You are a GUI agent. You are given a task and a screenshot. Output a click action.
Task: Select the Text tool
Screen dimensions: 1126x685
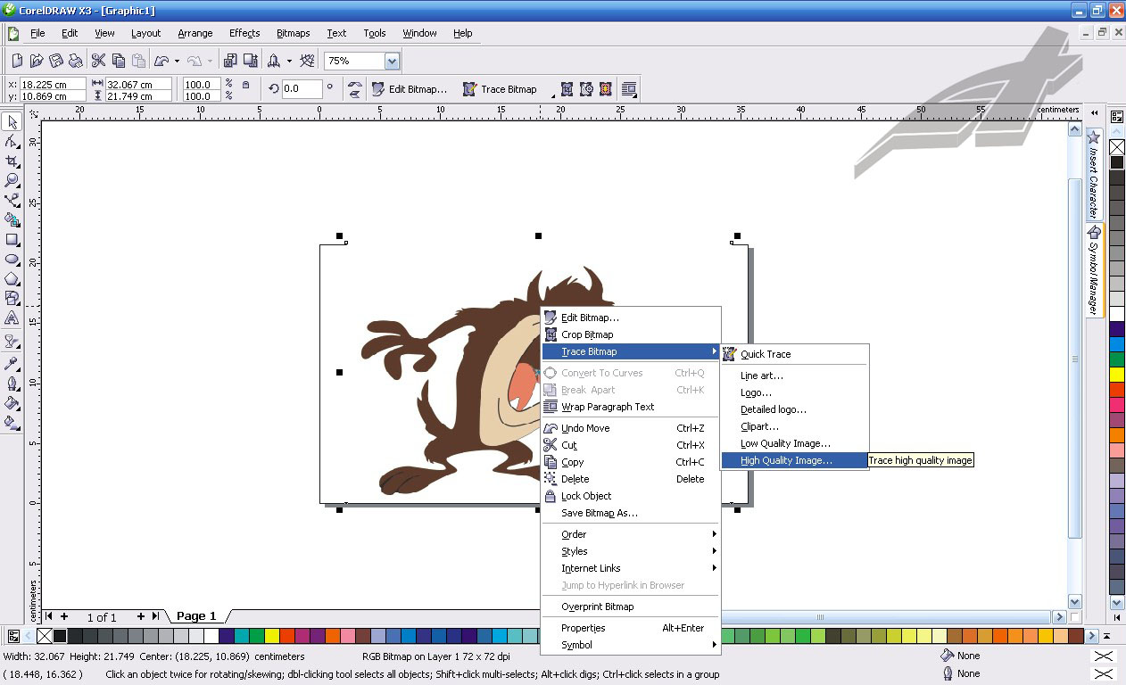pos(12,318)
